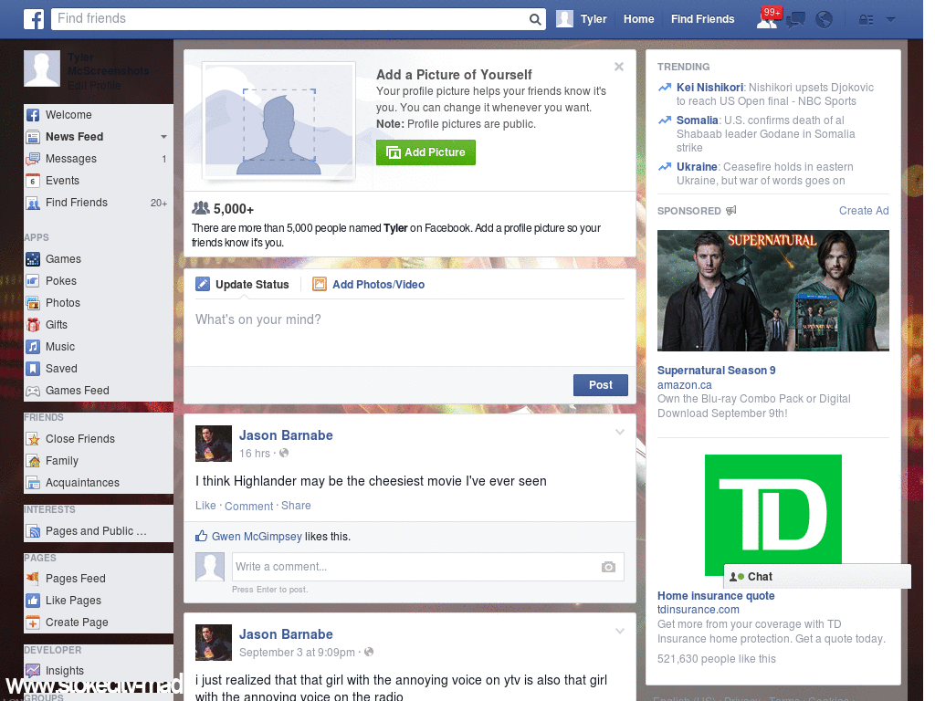This screenshot has width=935, height=701.
Task: Open the account menu dropdown arrow
Action: [x=890, y=20]
